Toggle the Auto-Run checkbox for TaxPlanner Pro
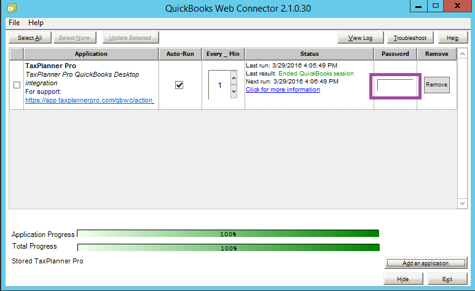The height and width of the screenshot is (291, 475). click(x=179, y=85)
